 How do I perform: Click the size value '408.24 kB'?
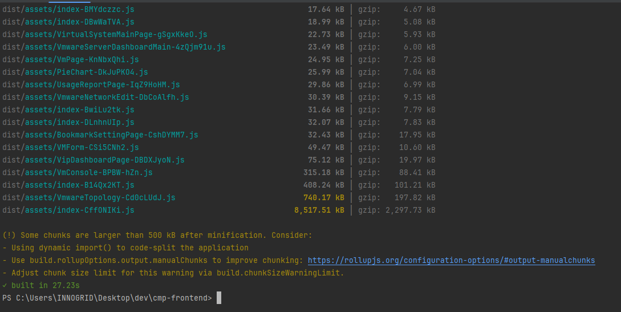pyautogui.click(x=323, y=185)
